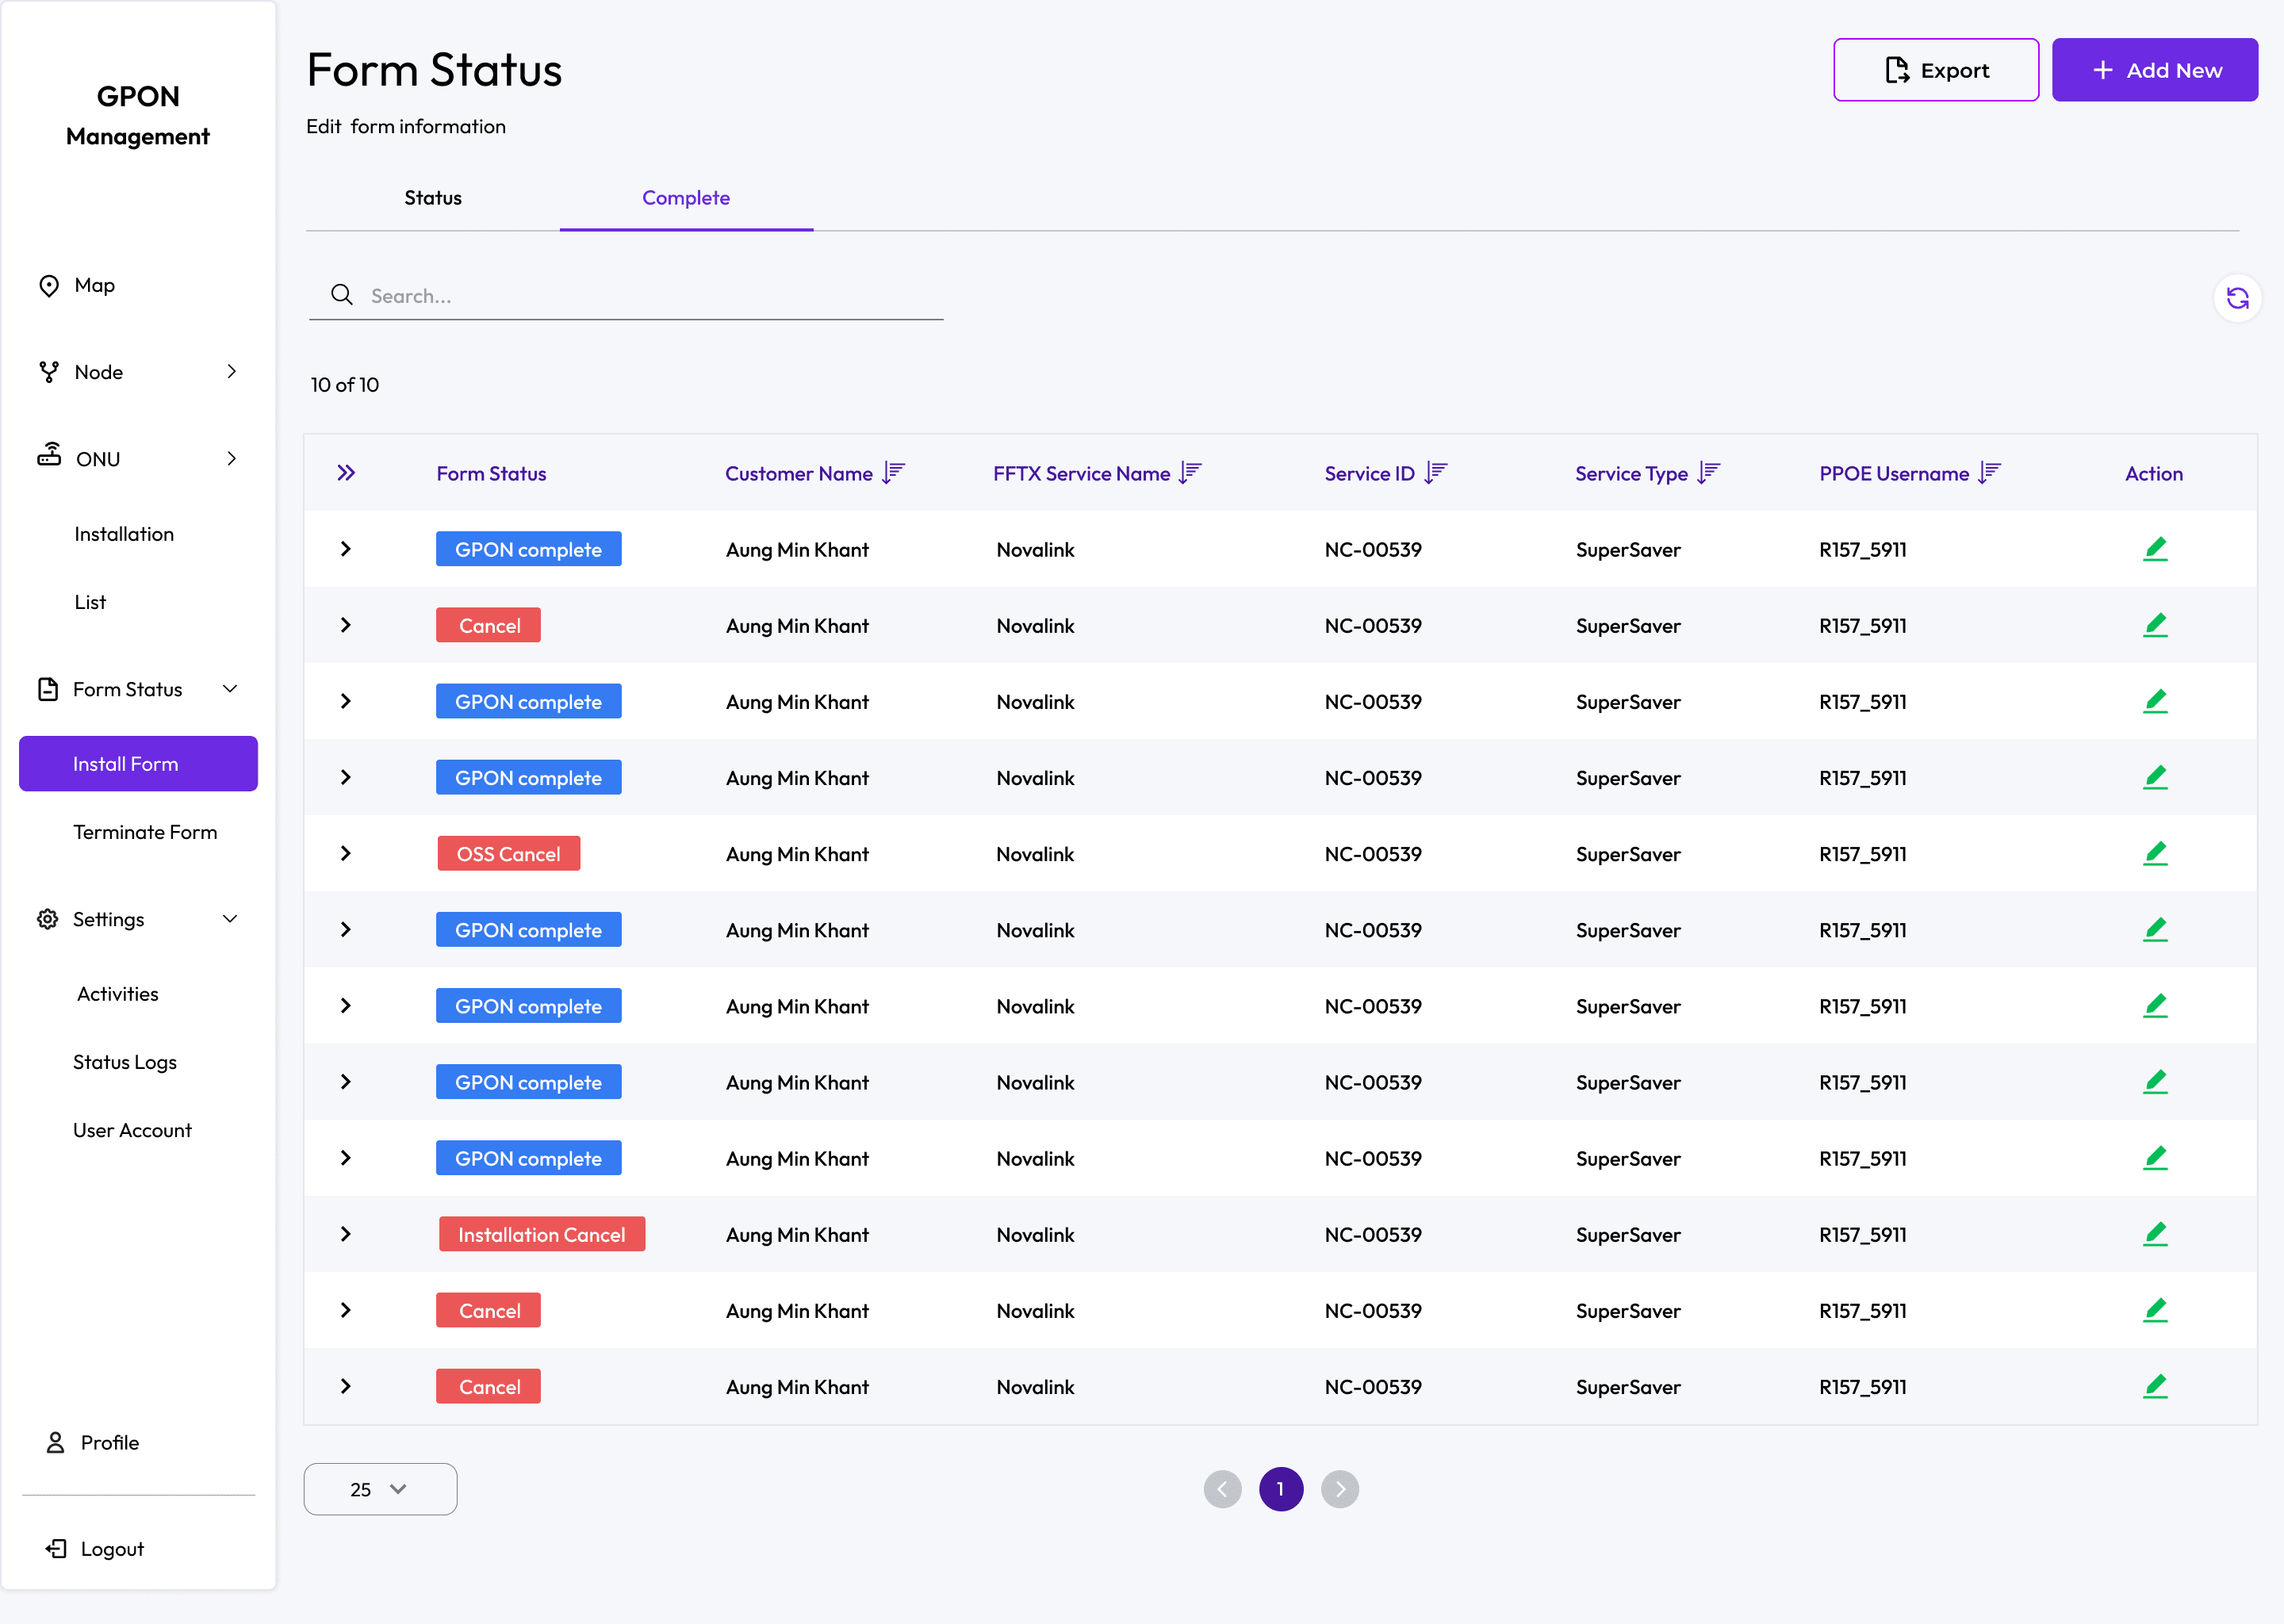The width and height of the screenshot is (2284, 1624).
Task: Open the 25 rows-per-page dropdown
Action: [380, 1489]
